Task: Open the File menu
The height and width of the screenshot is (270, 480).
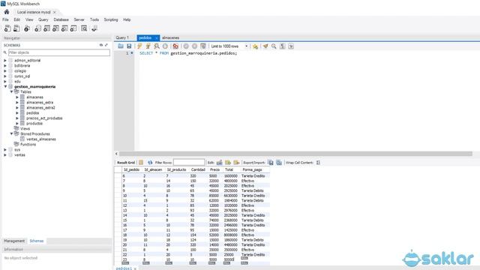Action: pos(5,19)
